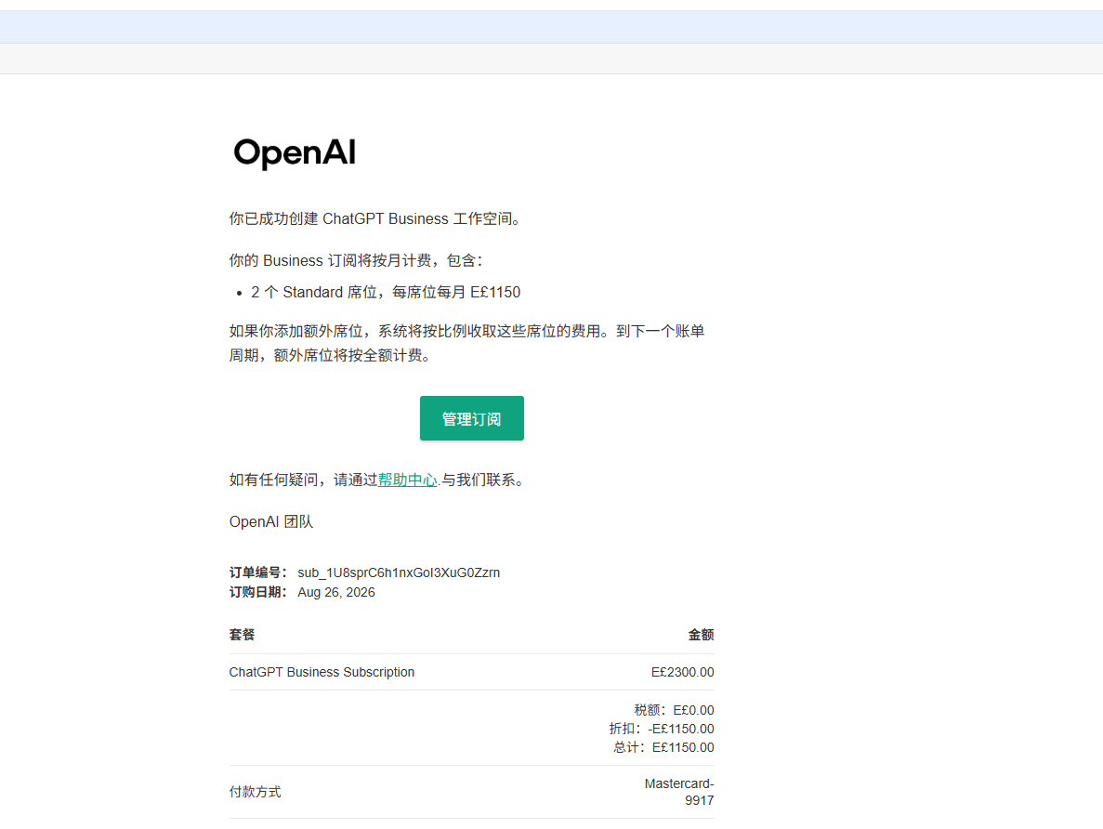Image resolution: width=1103 pixels, height=829 pixels.
Task: Click the ChatGPT Business Subscription row label
Action: [322, 672]
